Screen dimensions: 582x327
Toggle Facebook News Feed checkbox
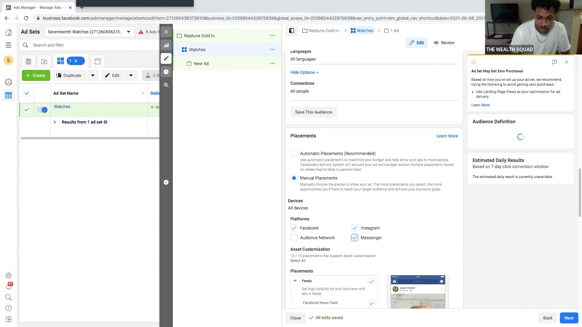(371, 303)
